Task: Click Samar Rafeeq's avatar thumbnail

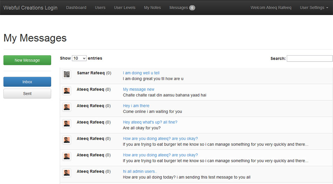Action: tap(67, 74)
